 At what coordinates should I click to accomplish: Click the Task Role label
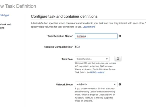pyautogui.click(x=67, y=59)
